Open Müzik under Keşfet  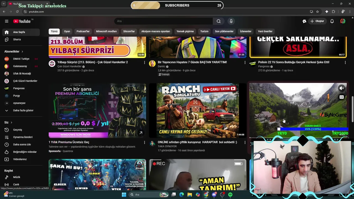(21, 177)
